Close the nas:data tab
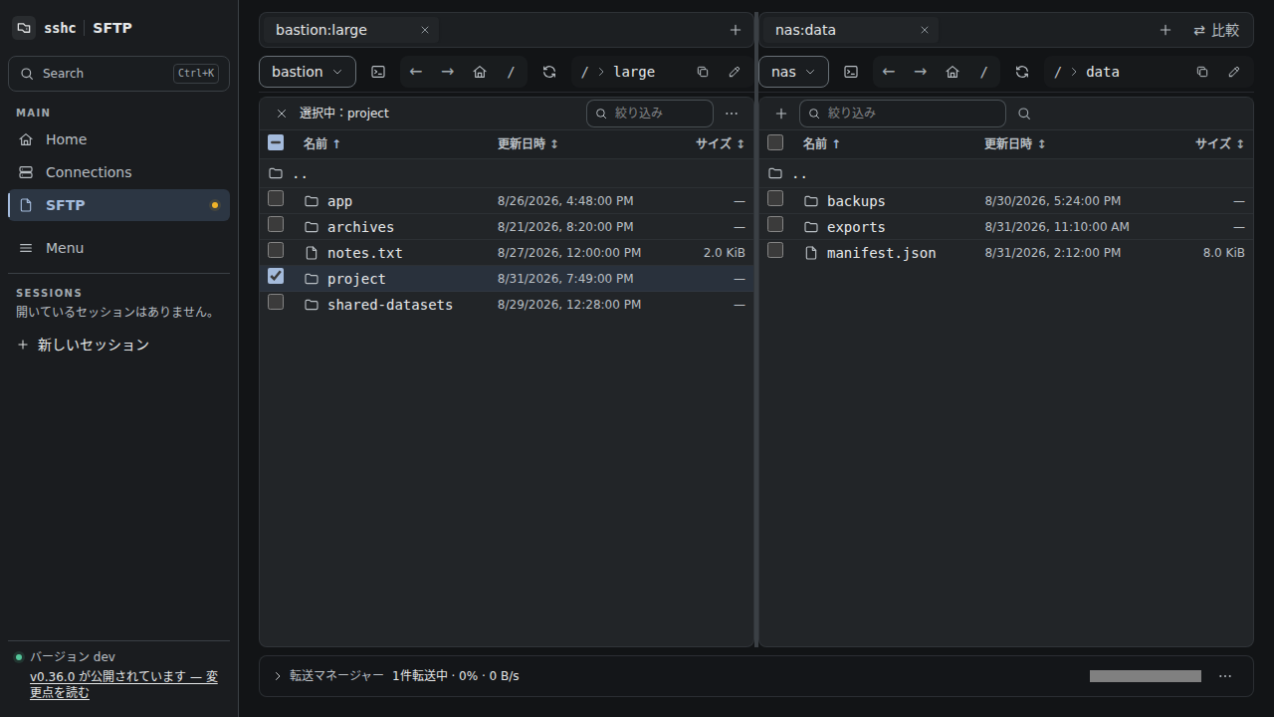 [x=925, y=30]
